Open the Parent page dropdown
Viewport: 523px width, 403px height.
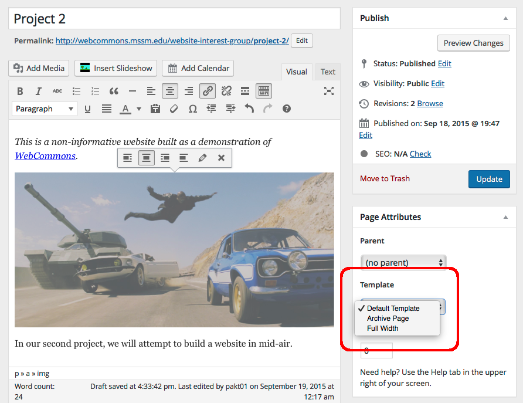pyautogui.click(x=403, y=262)
